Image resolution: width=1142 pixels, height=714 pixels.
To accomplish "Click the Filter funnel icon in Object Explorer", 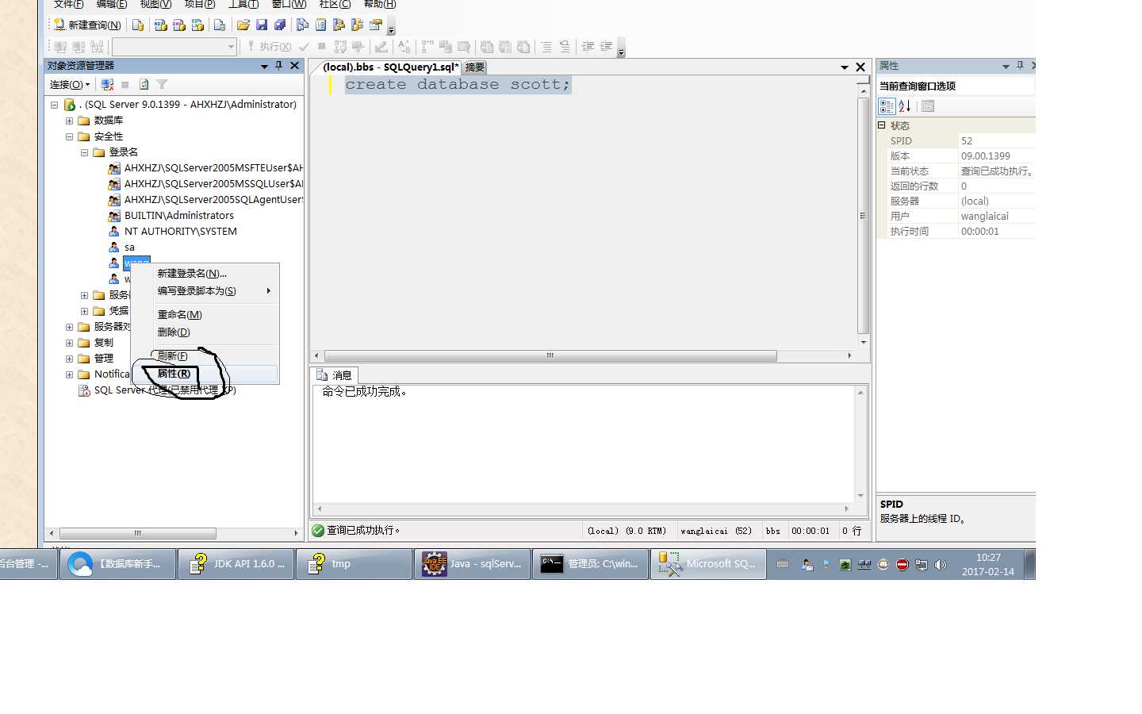I will 162,84.
